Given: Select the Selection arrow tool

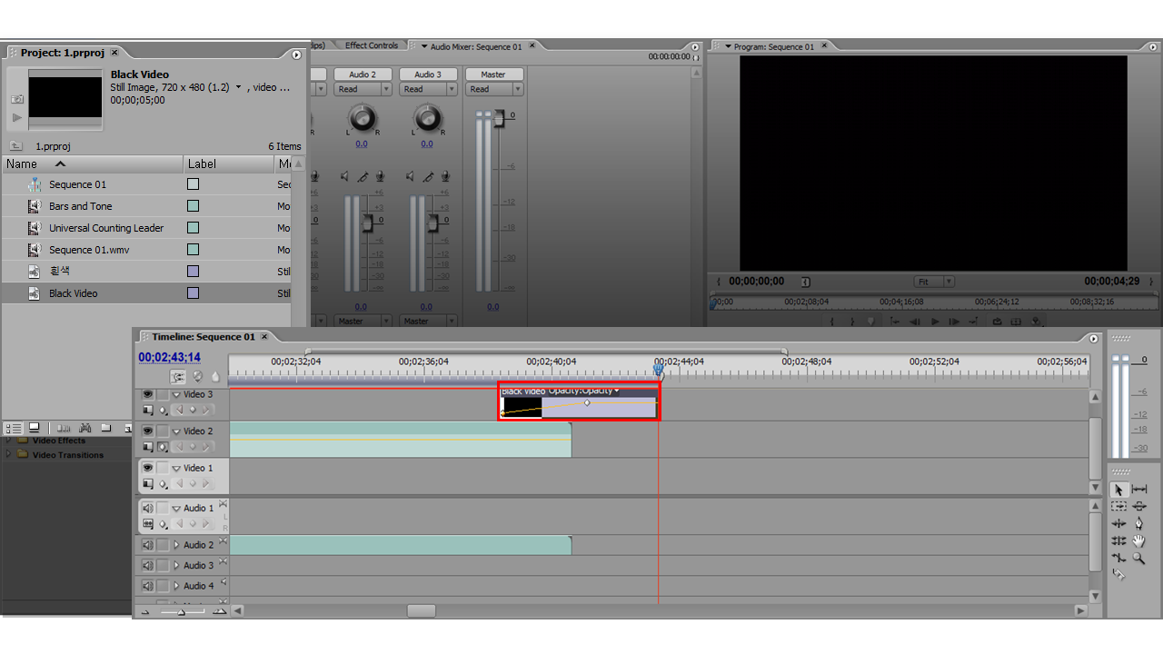Looking at the screenshot, I should point(1119,490).
